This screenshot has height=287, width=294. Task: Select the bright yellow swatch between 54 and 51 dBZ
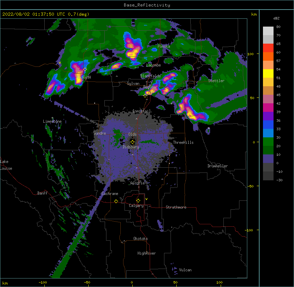(268, 73)
